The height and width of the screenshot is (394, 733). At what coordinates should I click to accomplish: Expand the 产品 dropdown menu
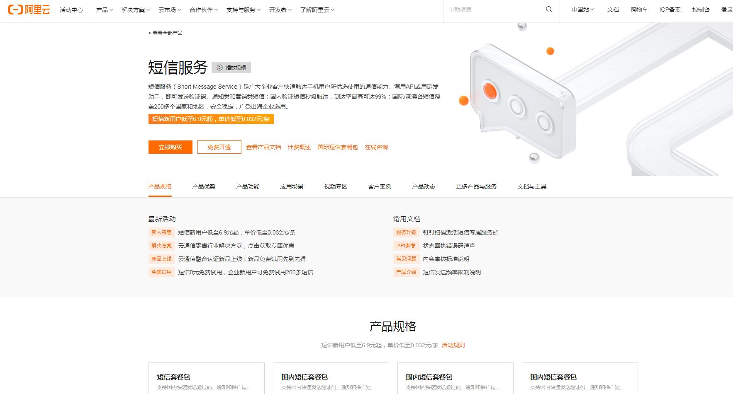click(105, 10)
